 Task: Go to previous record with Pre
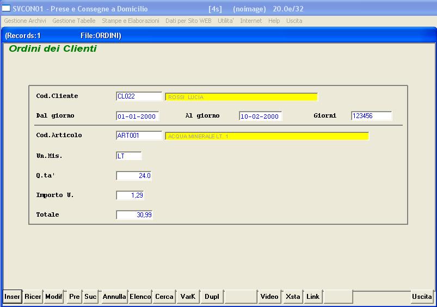coord(75,297)
